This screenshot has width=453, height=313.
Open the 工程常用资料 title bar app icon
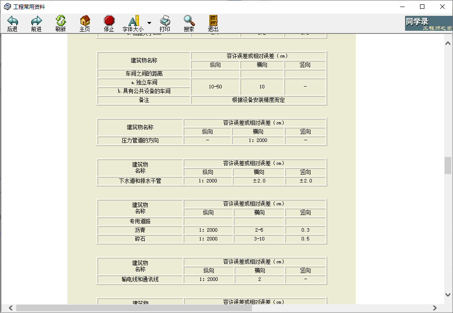(x=7, y=7)
